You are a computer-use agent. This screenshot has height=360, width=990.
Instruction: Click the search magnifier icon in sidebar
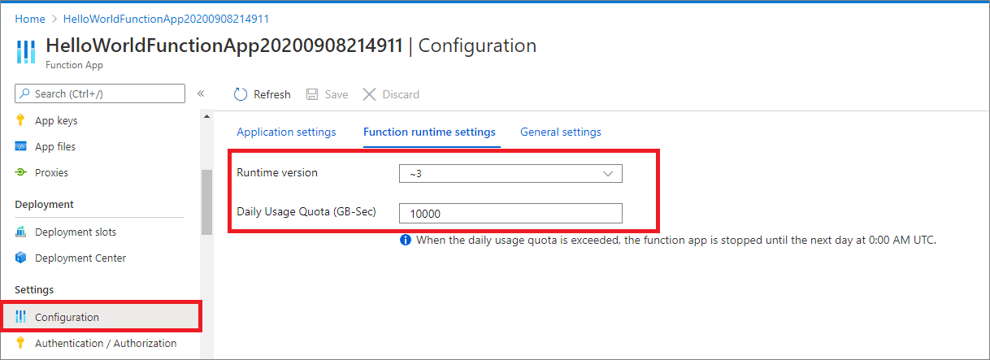(x=25, y=93)
